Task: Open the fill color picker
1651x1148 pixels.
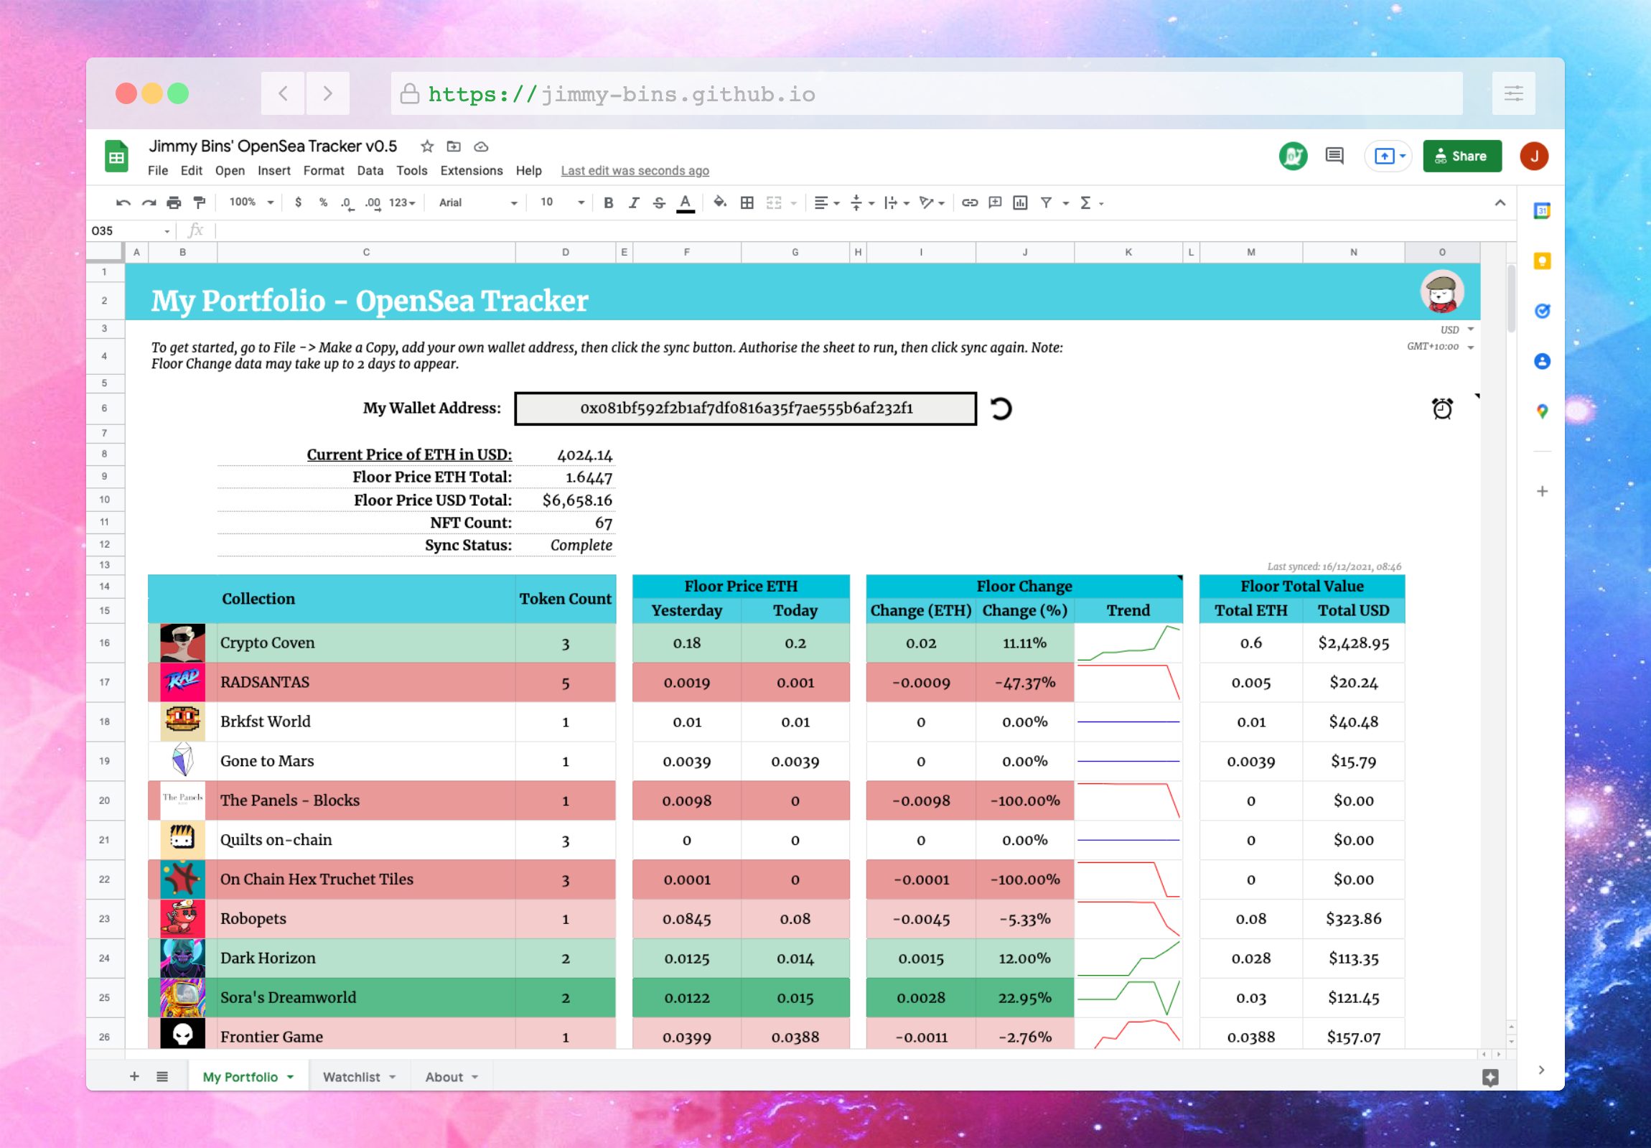Action: pyautogui.click(x=719, y=203)
